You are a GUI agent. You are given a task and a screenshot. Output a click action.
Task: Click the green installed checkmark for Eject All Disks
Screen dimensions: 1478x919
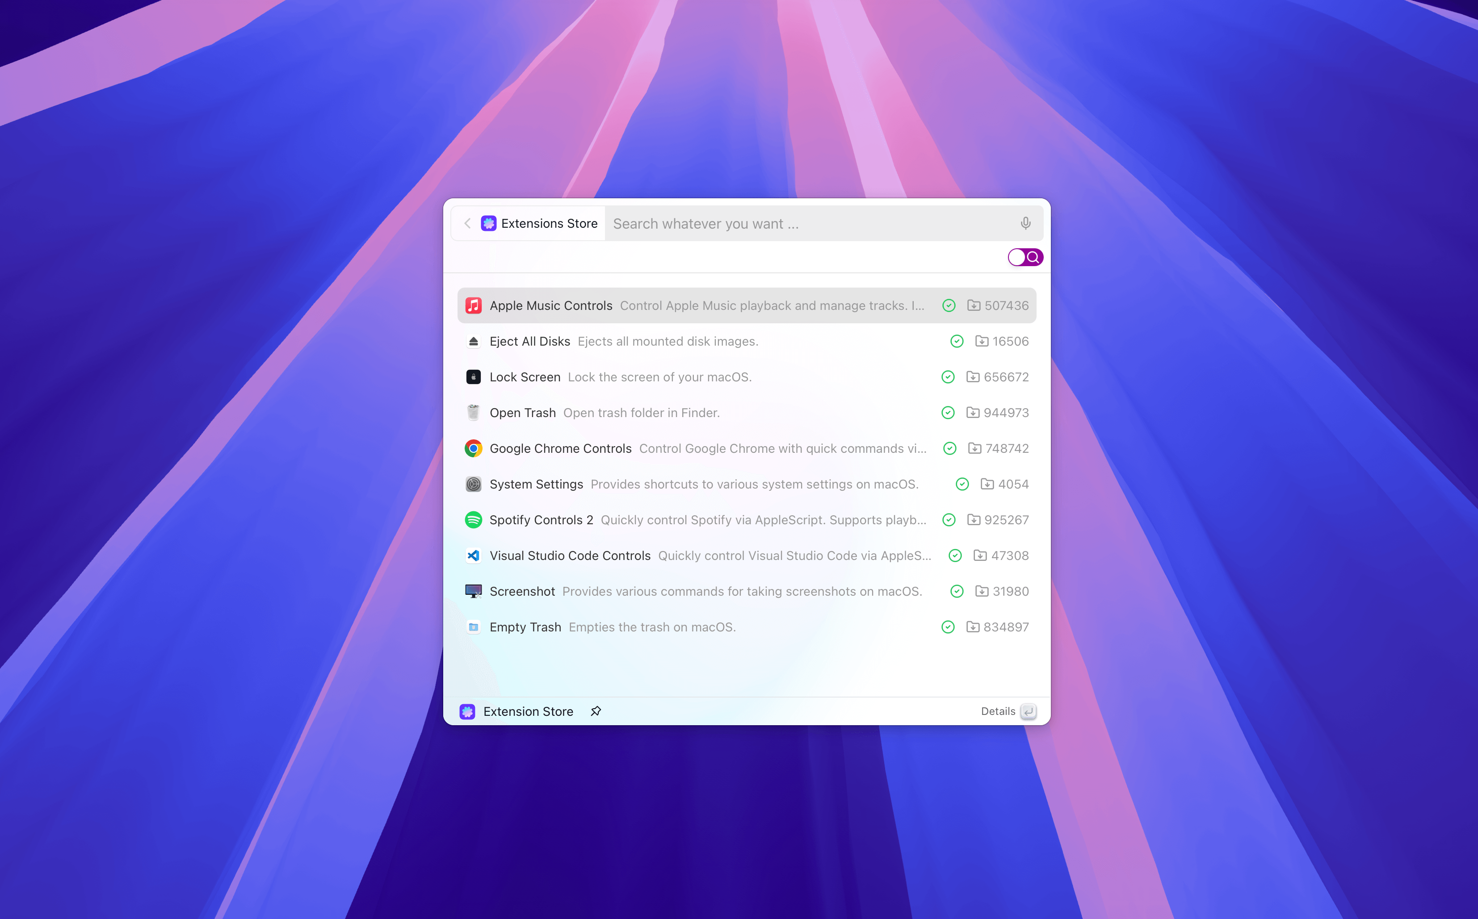pyautogui.click(x=956, y=341)
